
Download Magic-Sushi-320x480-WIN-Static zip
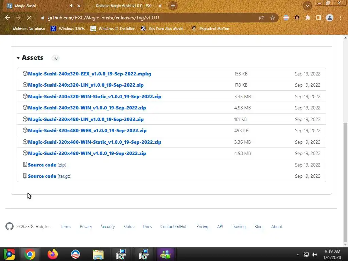click(94, 142)
